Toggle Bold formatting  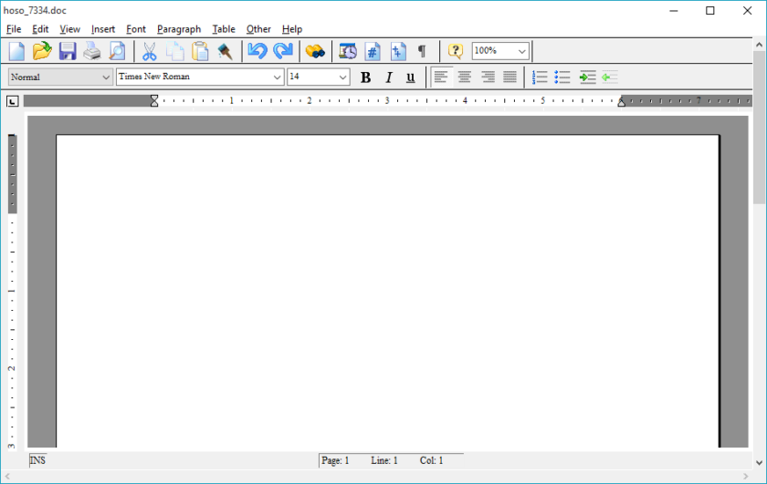[365, 77]
